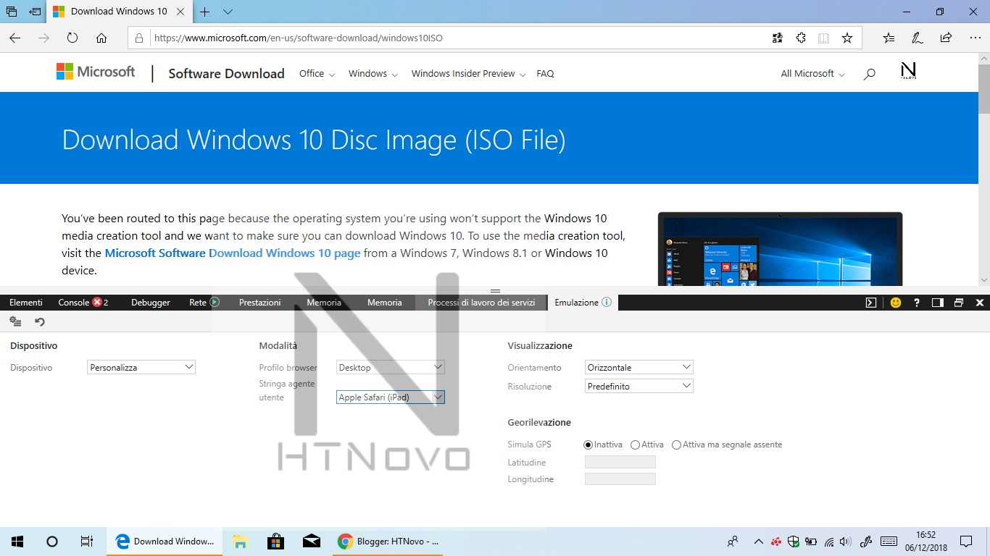
Task: Open Microsoft Store from the taskbar
Action: [x=275, y=541]
